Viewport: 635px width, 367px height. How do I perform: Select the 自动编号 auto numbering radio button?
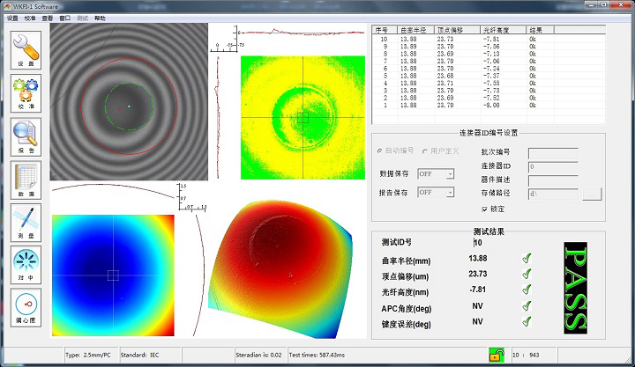pos(379,150)
